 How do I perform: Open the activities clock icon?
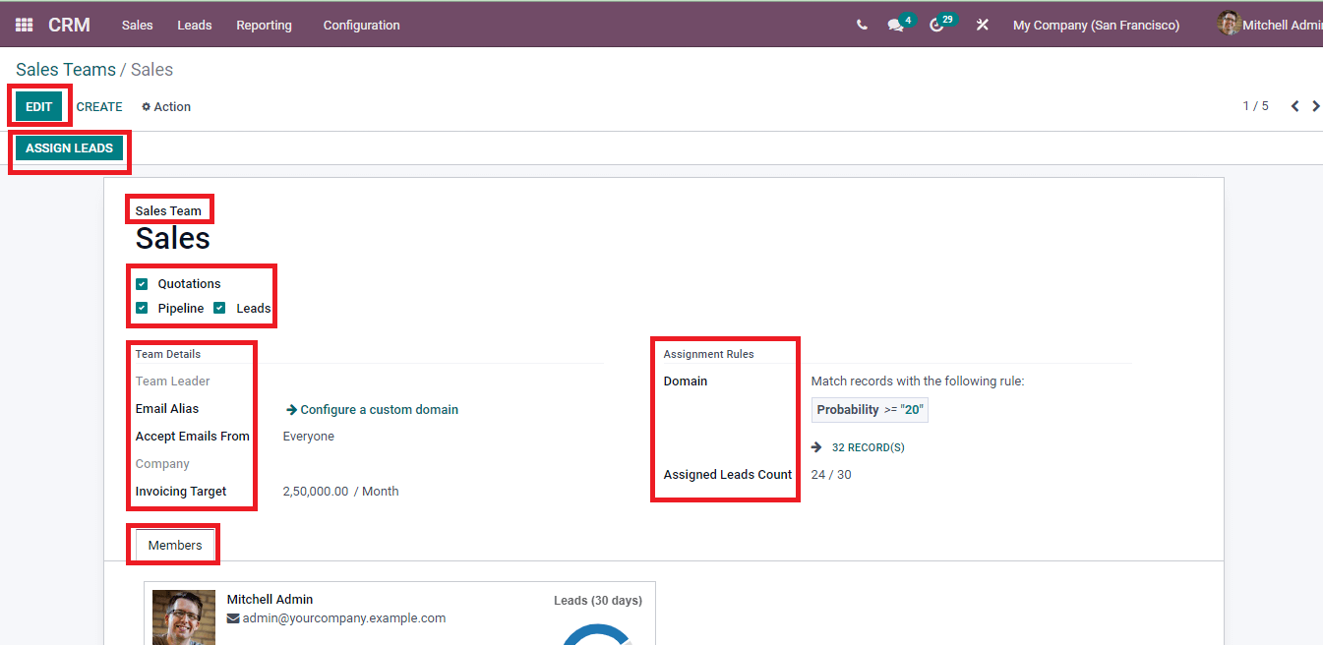[936, 26]
